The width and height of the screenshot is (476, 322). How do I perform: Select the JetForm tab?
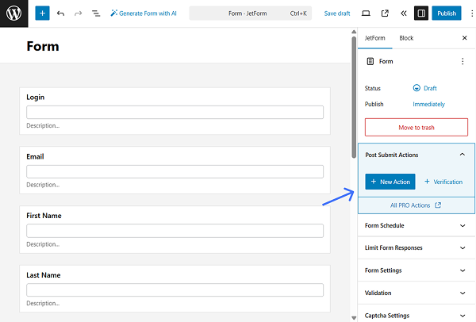[x=374, y=38]
